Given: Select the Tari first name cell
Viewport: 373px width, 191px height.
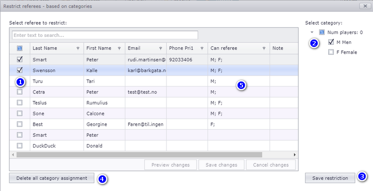Looking at the screenshot, I should tap(104, 81).
